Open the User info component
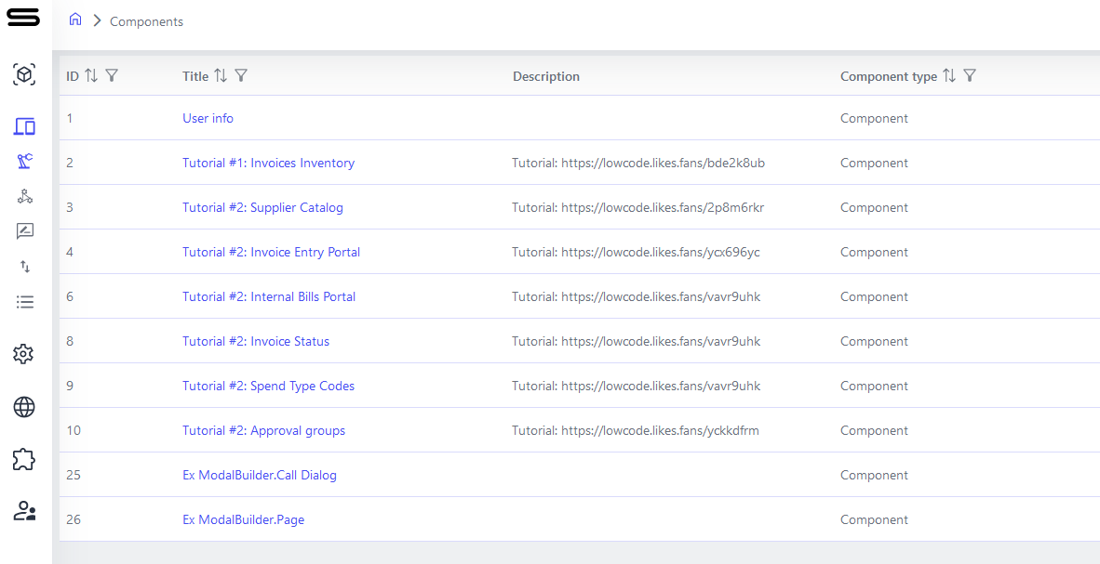Screen dimensions: 1100x564 pyautogui.click(x=208, y=118)
